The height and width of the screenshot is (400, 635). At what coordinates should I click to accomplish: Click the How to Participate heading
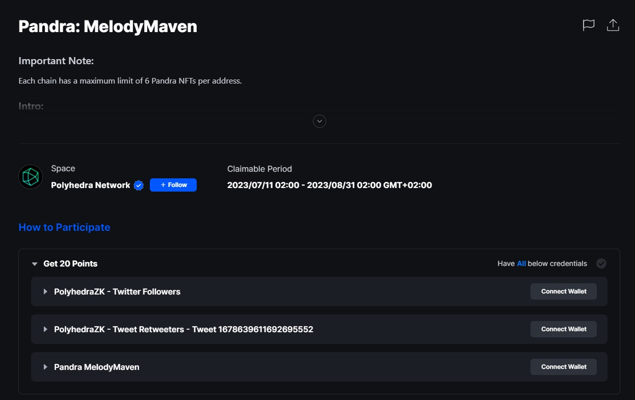click(64, 227)
